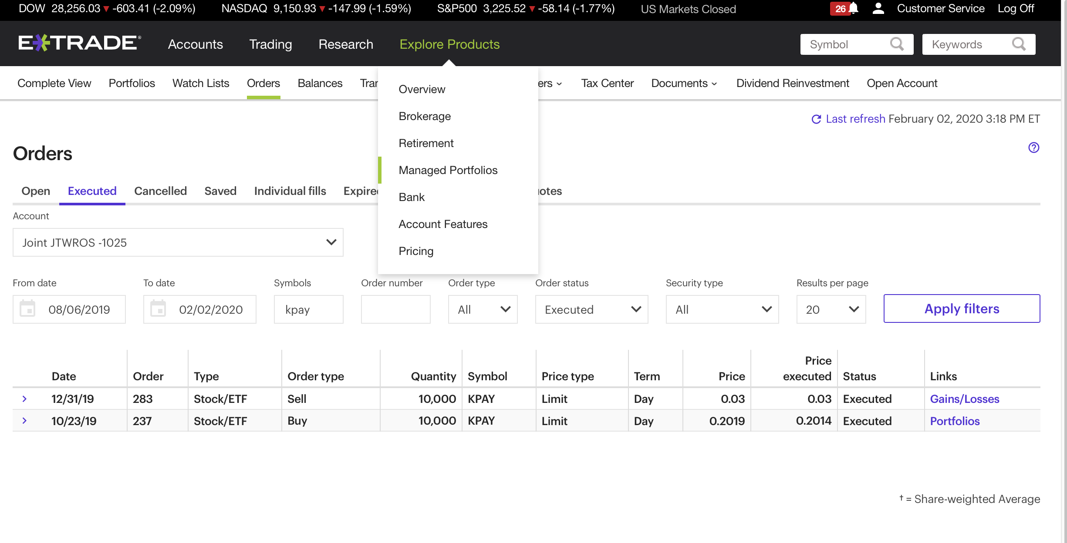
Task: Click the Apply filters button
Action: click(961, 308)
